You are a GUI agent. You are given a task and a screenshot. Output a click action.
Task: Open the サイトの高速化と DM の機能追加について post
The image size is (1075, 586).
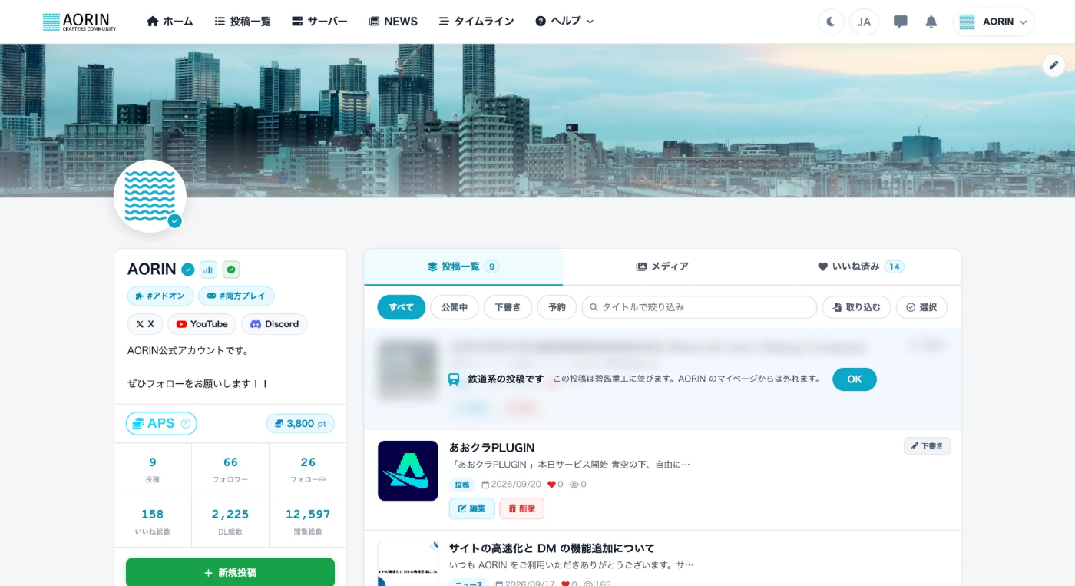tap(552, 548)
